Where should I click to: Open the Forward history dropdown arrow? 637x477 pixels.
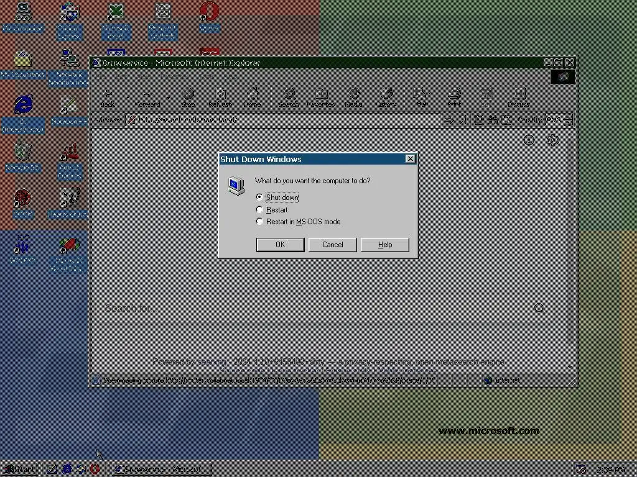pos(168,98)
